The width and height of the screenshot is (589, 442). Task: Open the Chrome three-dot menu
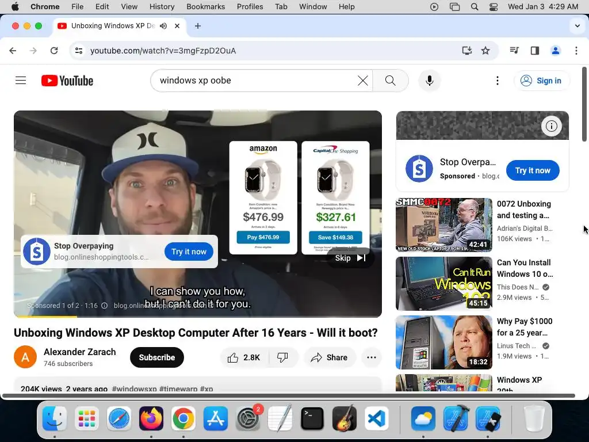pos(576,51)
